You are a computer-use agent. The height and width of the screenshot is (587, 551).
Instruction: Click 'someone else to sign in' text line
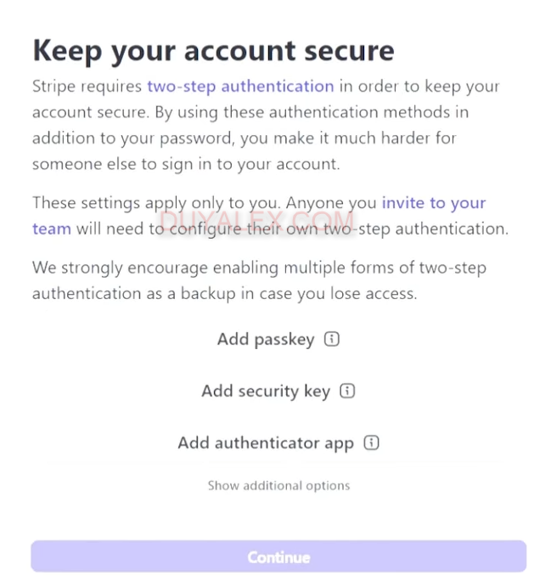click(x=185, y=164)
